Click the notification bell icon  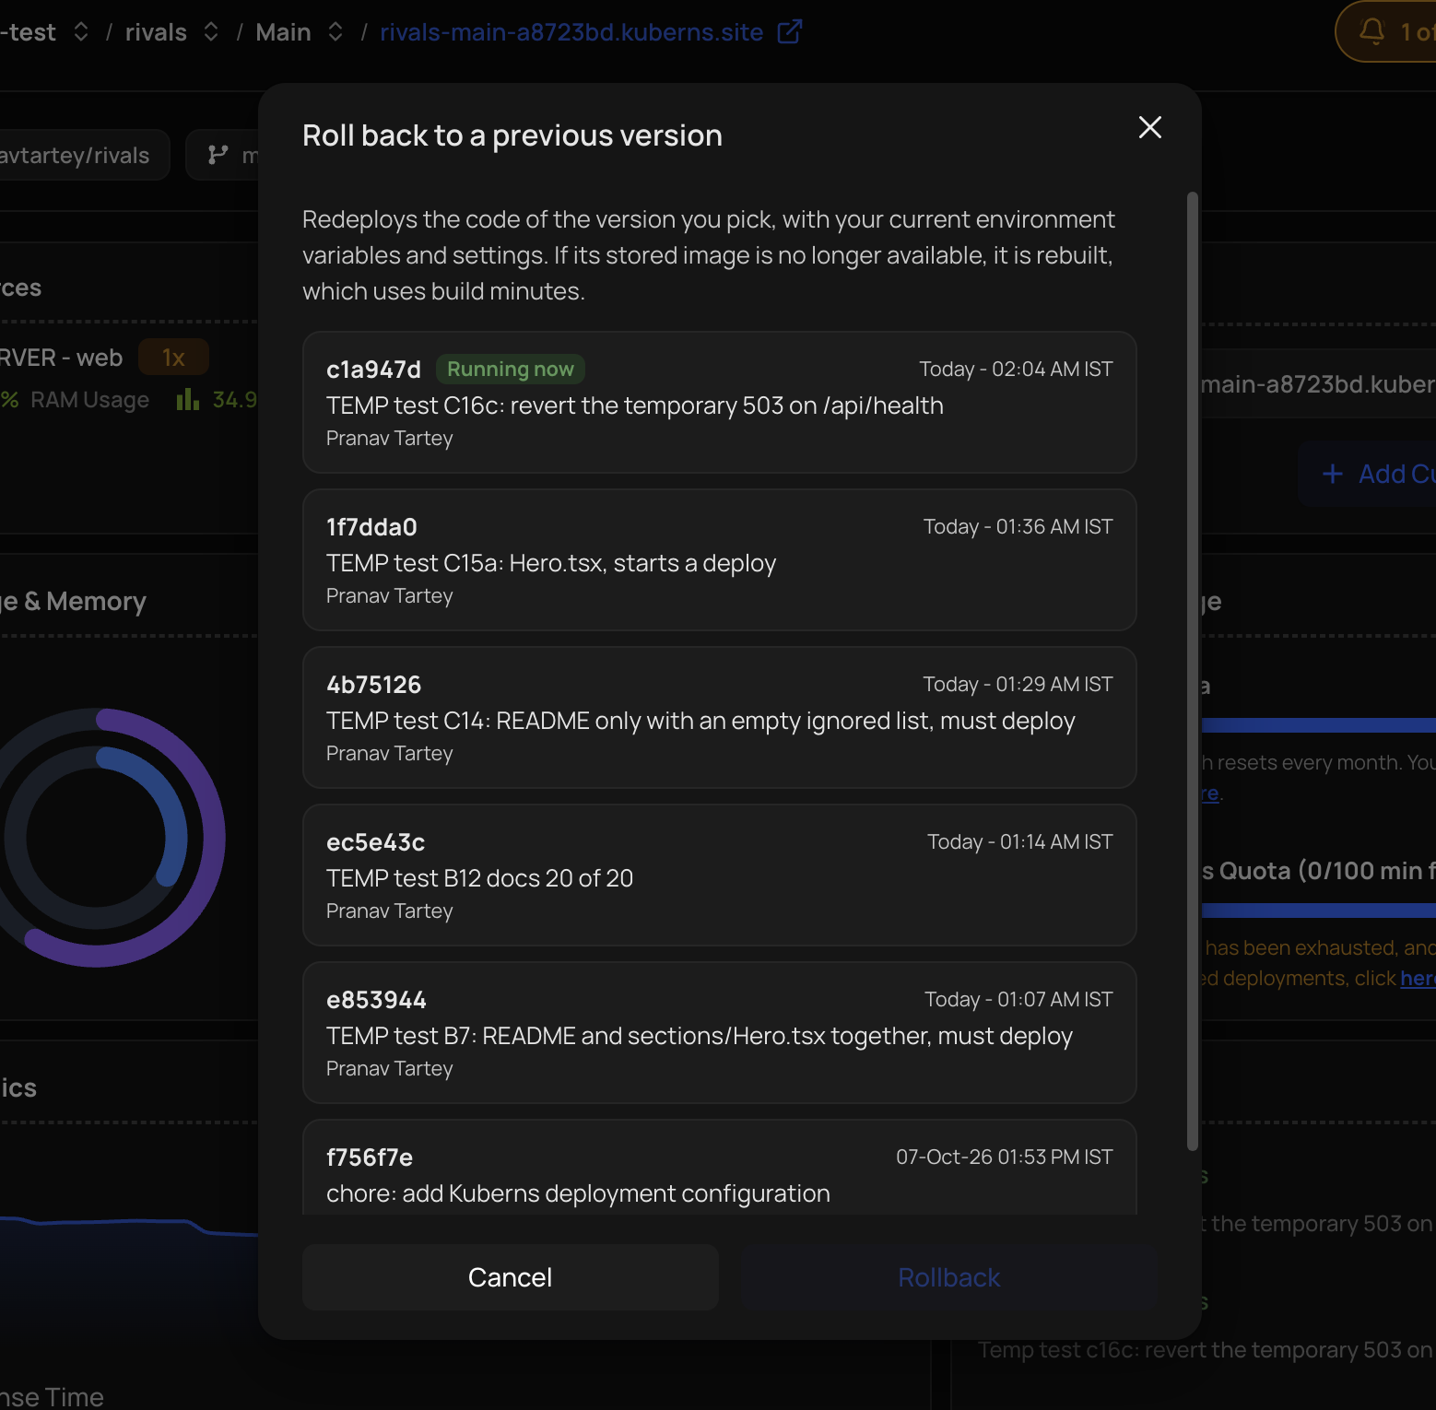pyautogui.click(x=1371, y=31)
